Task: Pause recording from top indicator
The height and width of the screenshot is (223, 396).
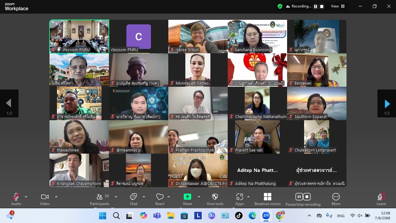Action: click(x=316, y=6)
